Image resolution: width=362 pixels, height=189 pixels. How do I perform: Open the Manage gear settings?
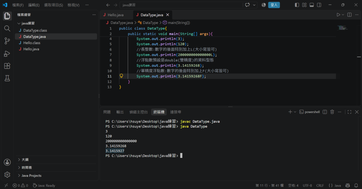pyautogui.click(x=7, y=175)
